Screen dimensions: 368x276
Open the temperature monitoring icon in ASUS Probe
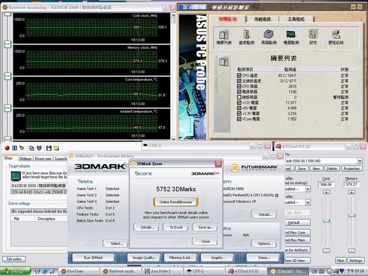click(x=246, y=36)
